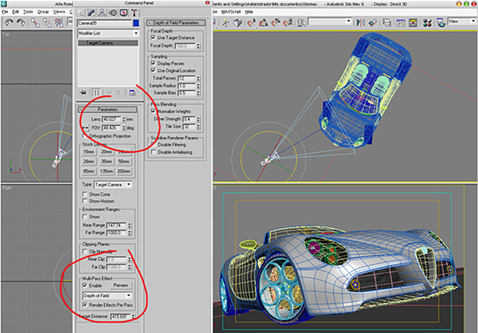Select the 15mm stock lens
The height and width of the screenshot is (333, 478).
[x=88, y=152]
